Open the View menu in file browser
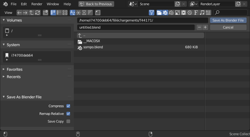Screen dimensions: 250x137 pos(8,13)
